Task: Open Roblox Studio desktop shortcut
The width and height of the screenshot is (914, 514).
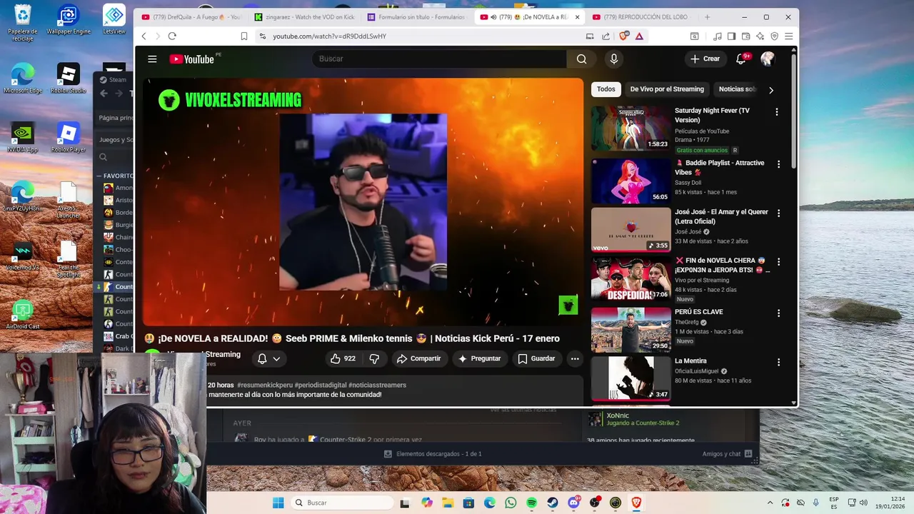Action: pos(69,79)
